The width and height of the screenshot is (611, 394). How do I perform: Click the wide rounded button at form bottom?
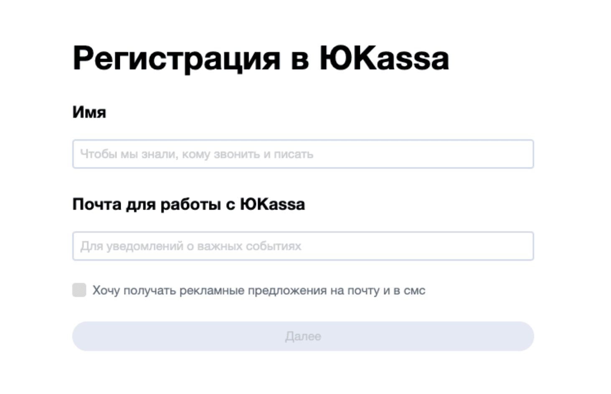pyautogui.click(x=303, y=336)
